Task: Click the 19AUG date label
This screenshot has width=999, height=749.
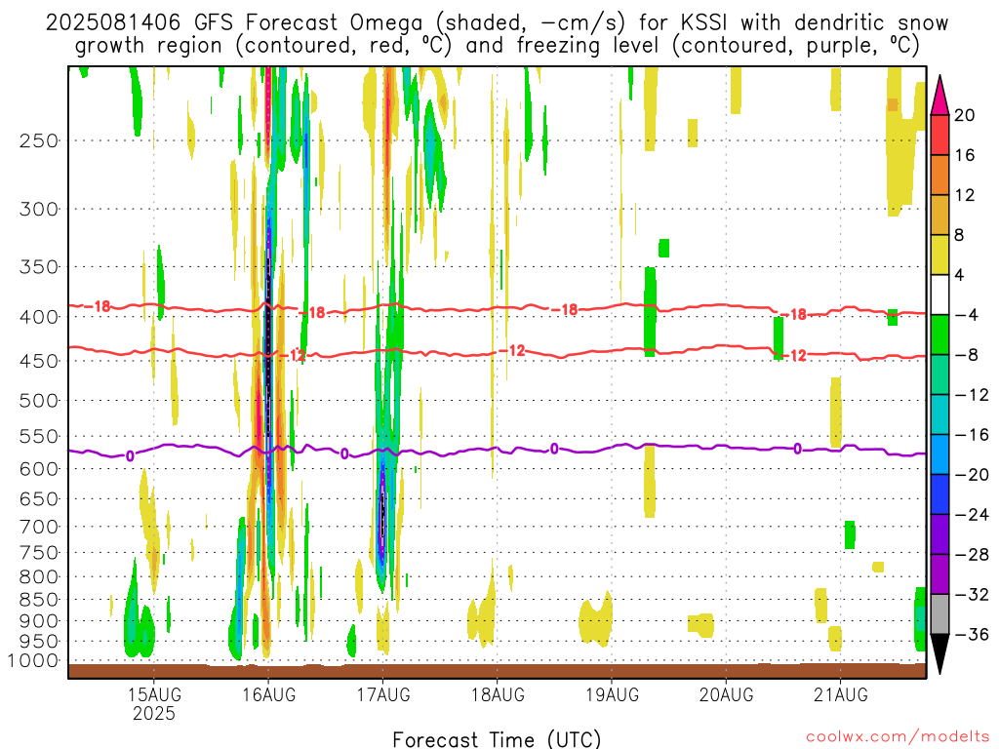Action: tap(612, 693)
